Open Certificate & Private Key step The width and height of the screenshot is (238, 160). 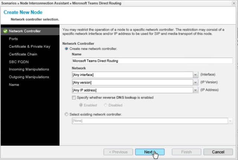pos(29,46)
